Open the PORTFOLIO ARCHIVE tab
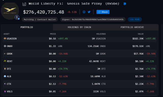This screenshot has width=163, height=97. [x=132, y=27]
